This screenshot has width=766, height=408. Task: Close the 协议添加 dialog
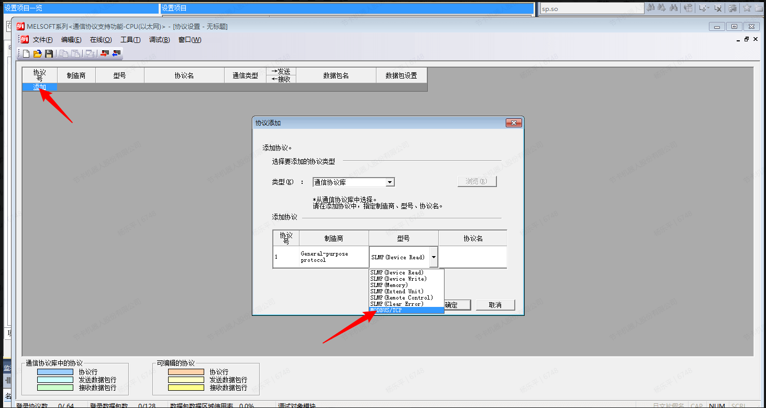point(513,123)
